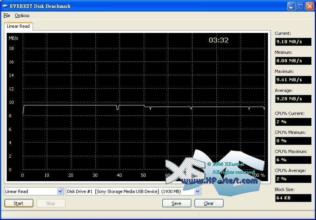Minimize the EVEREST Disk Benchmark window

(x=291, y=6)
